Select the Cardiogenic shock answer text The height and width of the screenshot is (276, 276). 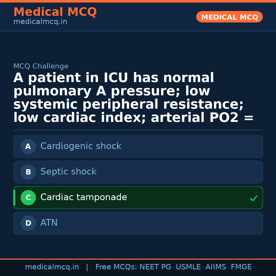click(x=81, y=146)
